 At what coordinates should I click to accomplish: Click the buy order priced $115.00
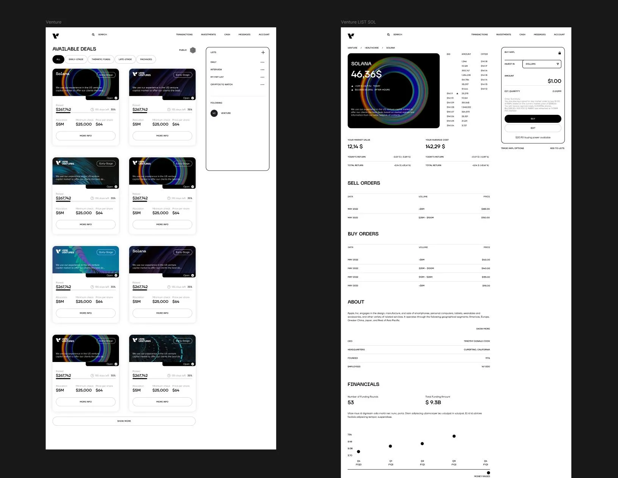tap(419, 285)
